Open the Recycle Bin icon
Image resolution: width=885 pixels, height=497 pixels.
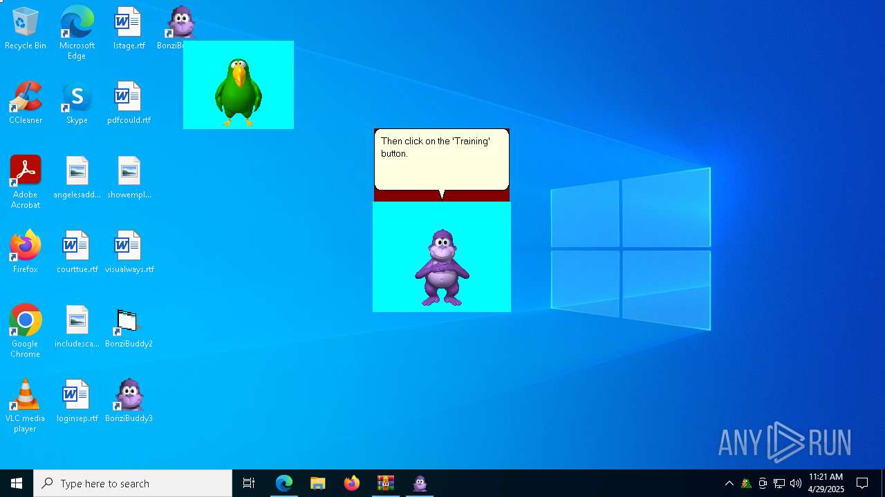pos(26,29)
